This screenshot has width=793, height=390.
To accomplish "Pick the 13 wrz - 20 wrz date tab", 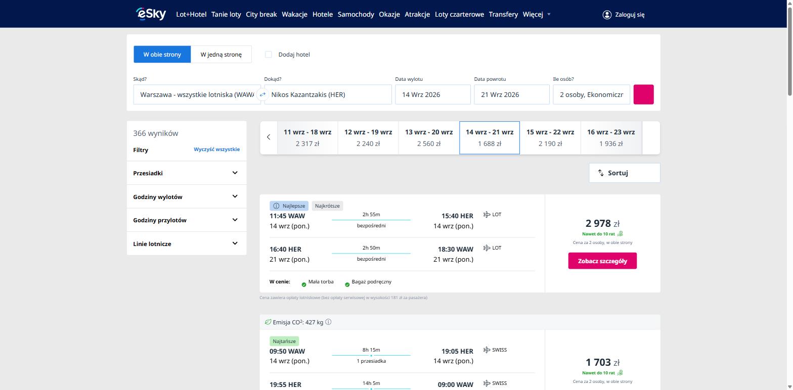I will click(429, 137).
